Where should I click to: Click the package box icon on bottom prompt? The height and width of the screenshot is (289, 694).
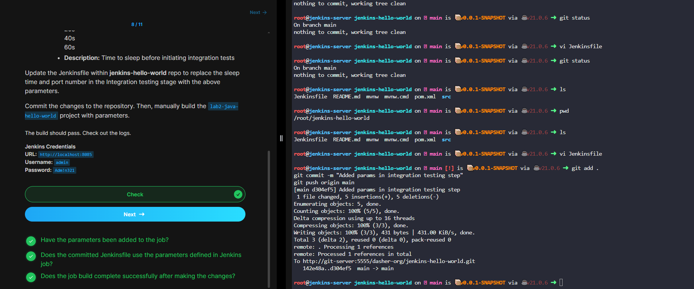[x=458, y=283]
